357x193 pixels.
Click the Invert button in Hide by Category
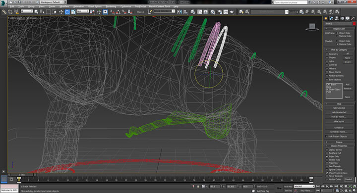tap(348, 62)
